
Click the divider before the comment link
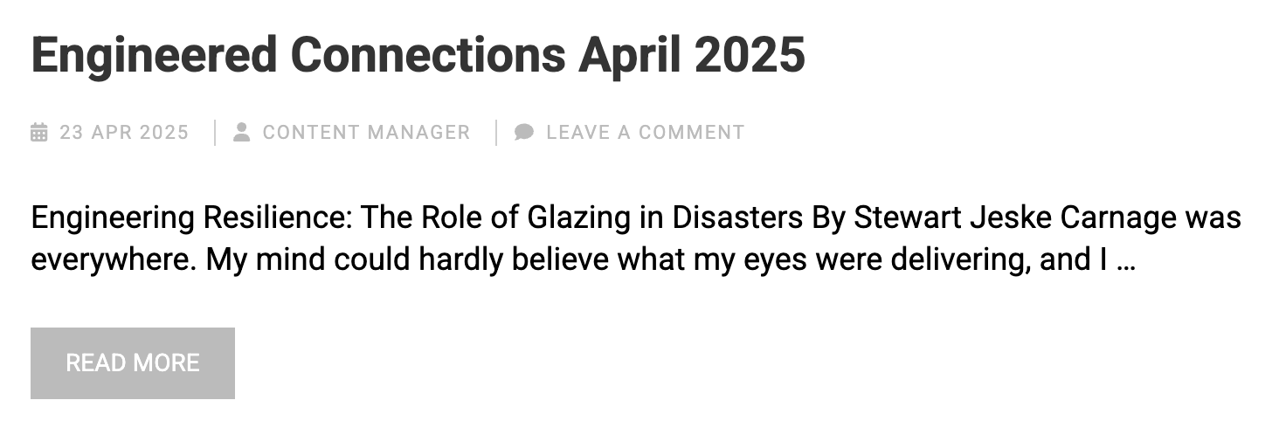496,133
